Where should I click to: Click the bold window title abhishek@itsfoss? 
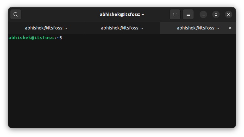tap(122, 14)
